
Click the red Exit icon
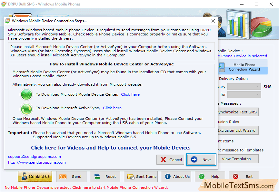235,176
